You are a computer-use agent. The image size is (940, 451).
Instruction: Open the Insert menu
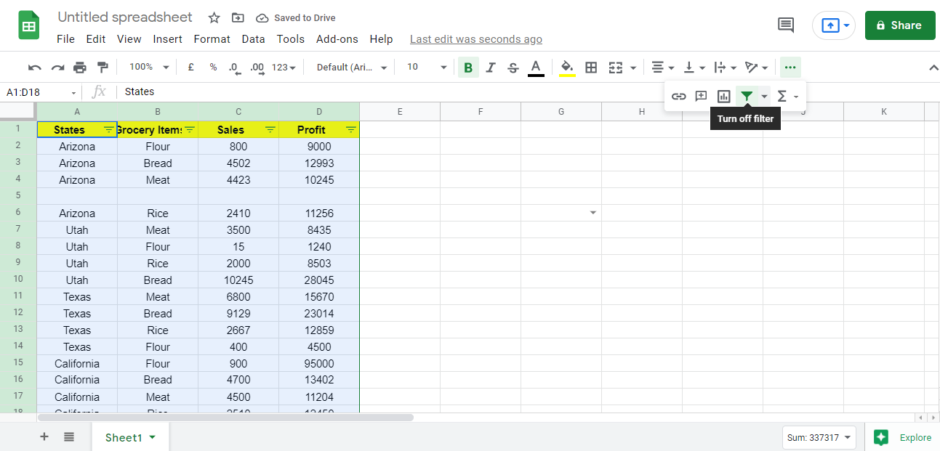[x=168, y=39]
